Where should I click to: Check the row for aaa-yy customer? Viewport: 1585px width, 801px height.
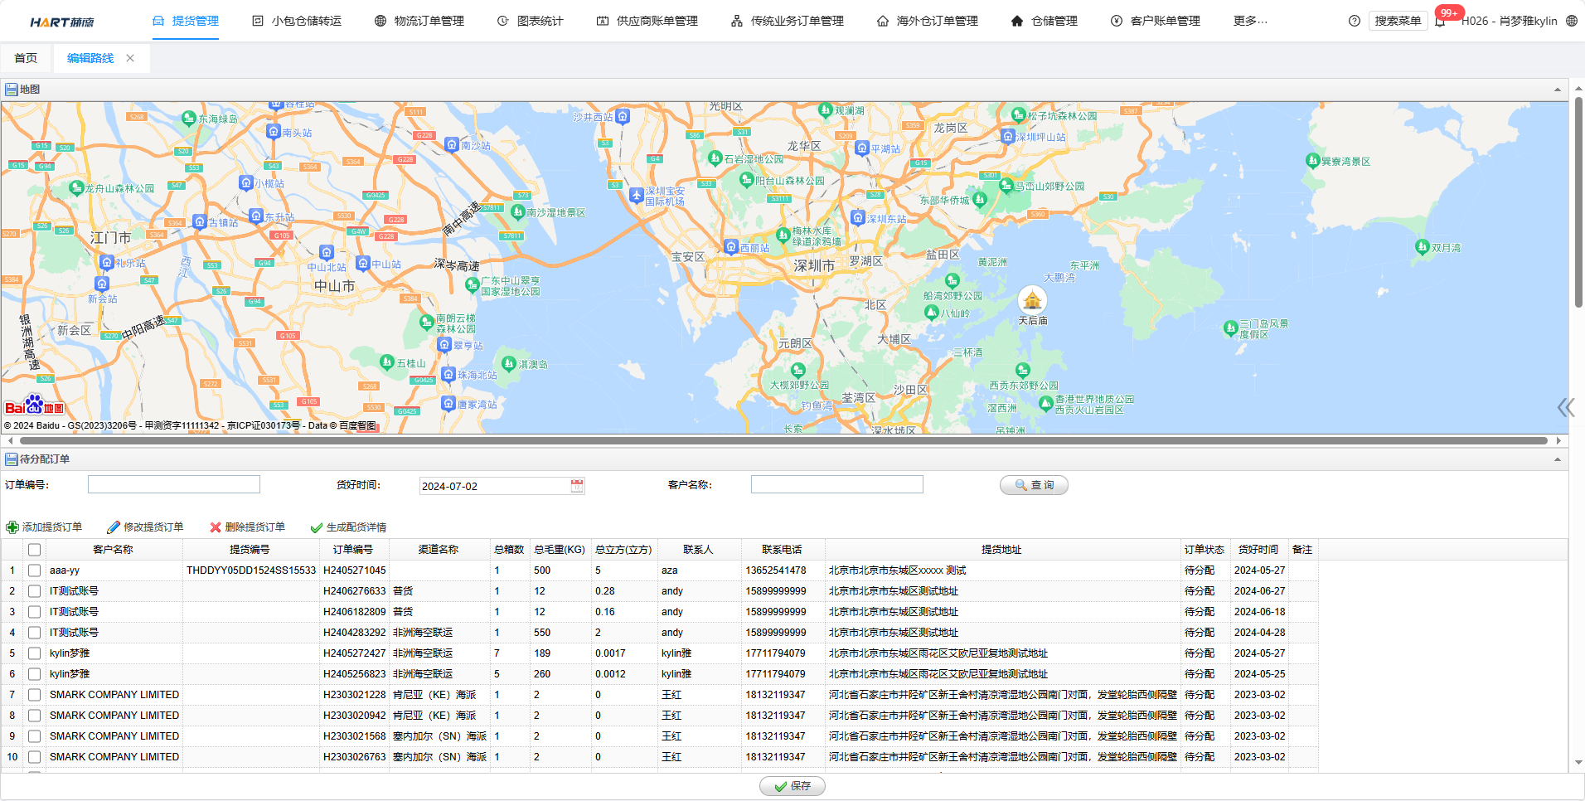point(34,570)
